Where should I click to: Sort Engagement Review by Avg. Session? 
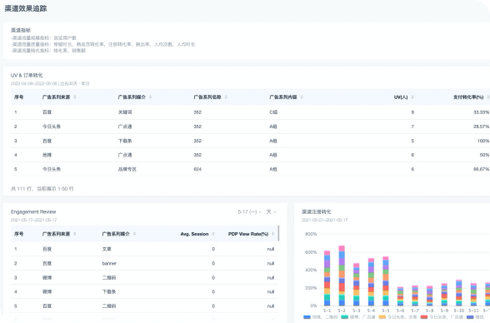click(213, 234)
